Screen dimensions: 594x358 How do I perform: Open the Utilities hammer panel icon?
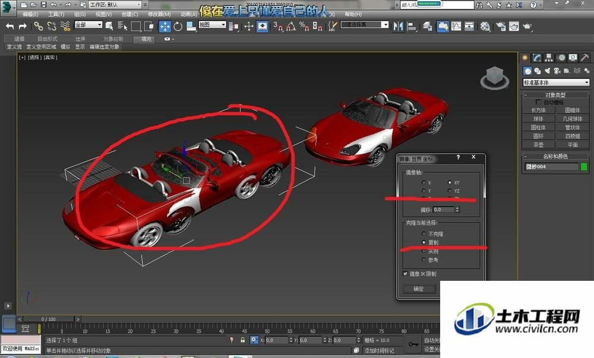(x=585, y=58)
